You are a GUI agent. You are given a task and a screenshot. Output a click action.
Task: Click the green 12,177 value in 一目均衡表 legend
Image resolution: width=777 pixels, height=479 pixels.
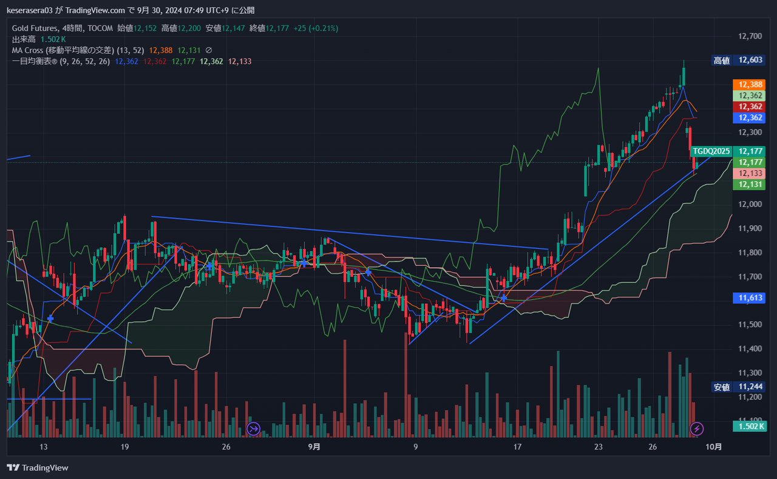tap(183, 61)
